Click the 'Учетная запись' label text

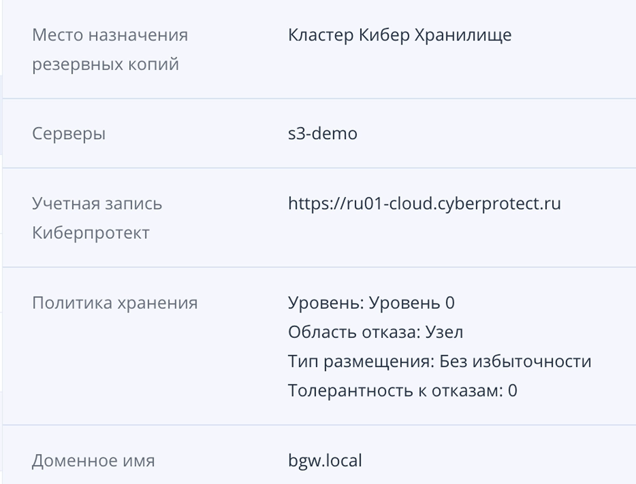(97, 204)
